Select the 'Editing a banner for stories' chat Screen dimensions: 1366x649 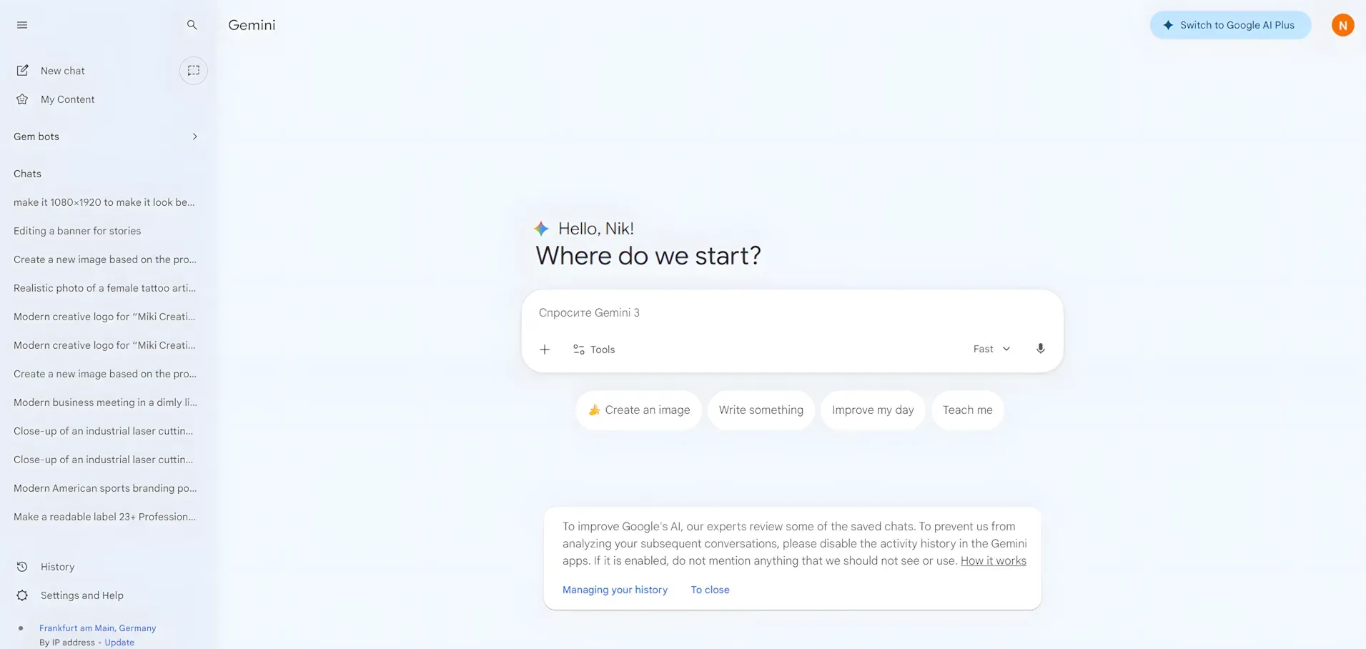pos(76,230)
